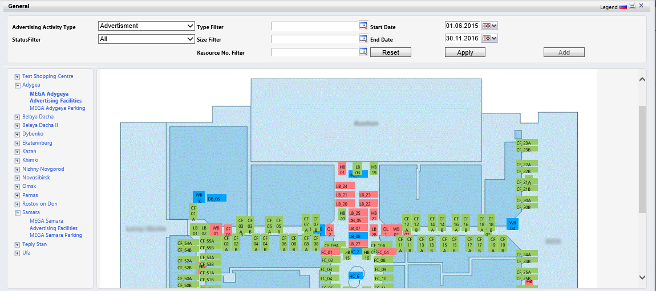The width and height of the screenshot is (656, 291).
Task: Open the Size Filter lookup icon
Action: tap(363, 39)
